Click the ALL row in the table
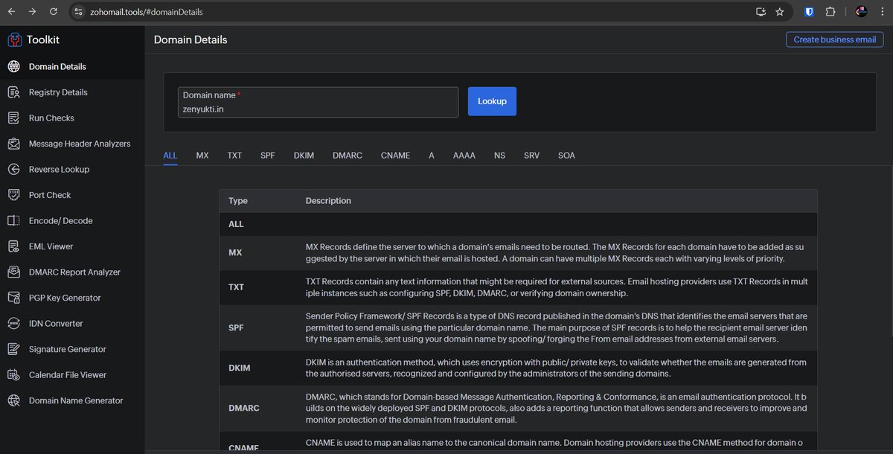 coord(518,224)
